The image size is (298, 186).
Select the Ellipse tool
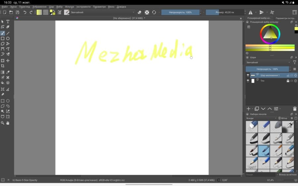coord(8,39)
